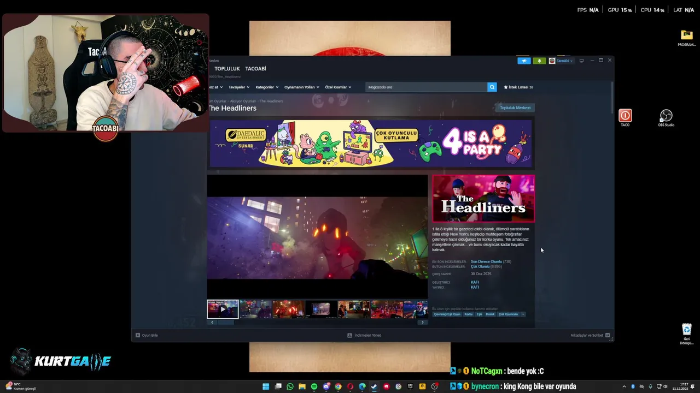The width and height of the screenshot is (700, 393).
Task: Expand the Kategoriler dropdown
Action: tap(267, 87)
